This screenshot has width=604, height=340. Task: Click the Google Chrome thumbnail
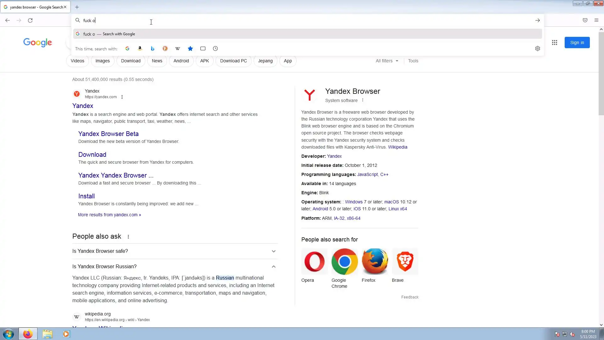click(x=344, y=261)
